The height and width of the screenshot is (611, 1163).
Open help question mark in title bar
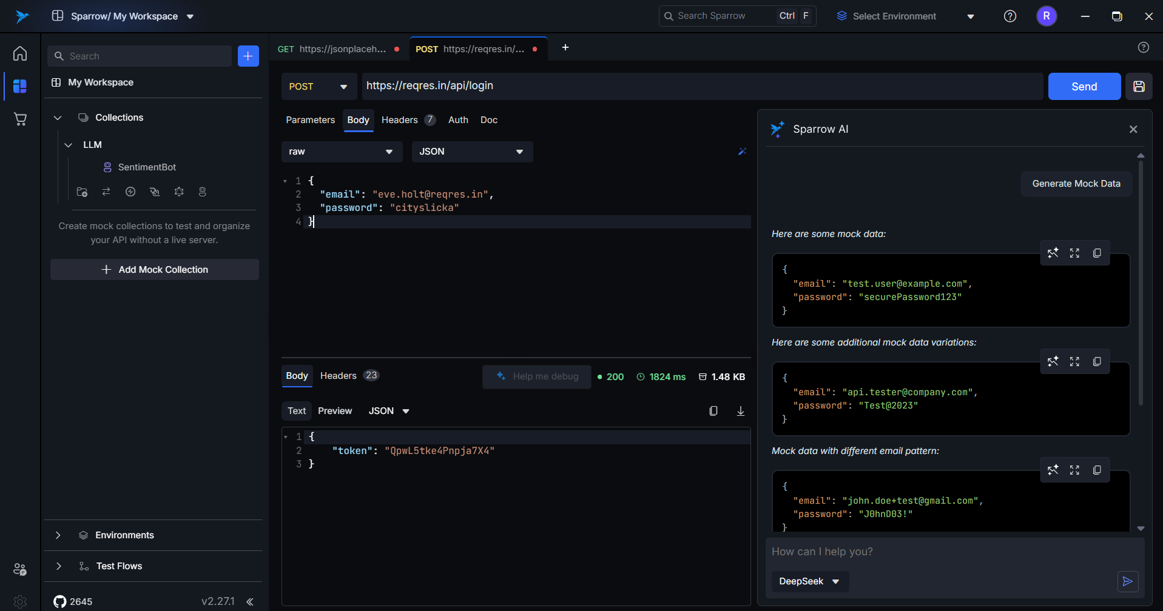pyautogui.click(x=1010, y=16)
